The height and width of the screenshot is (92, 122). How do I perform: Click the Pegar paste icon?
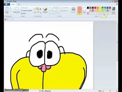pyautogui.click(x=7, y=9)
